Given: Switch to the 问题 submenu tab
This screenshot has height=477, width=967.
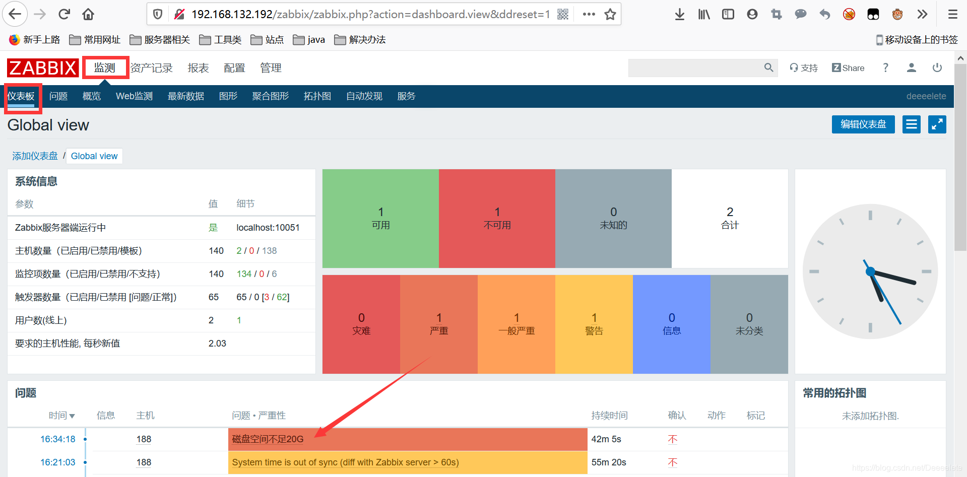Looking at the screenshot, I should tap(58, 96).
